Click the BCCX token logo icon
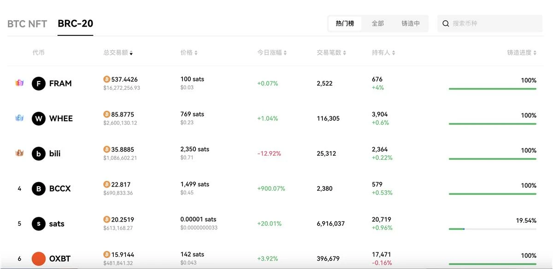The width and height of the screenshot is (553, 269). [39, 188]
